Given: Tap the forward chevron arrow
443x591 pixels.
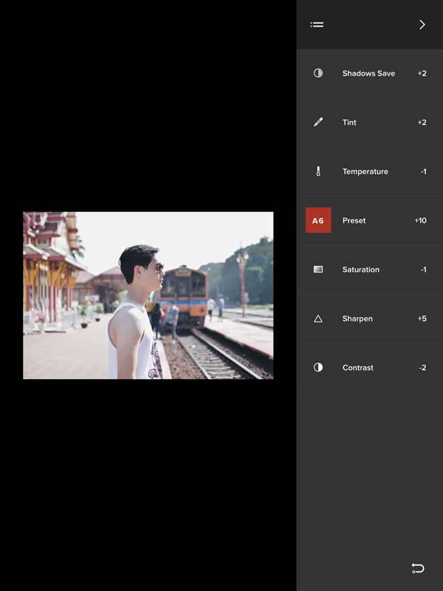Looking at the screenshot, I should coord(422,25).
